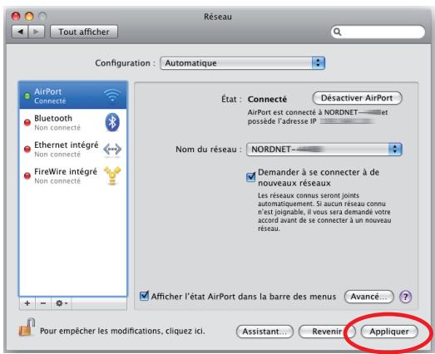This screenshot has width=435, height=354.
Task: Click the red close window button
Action: click(16, 17)
